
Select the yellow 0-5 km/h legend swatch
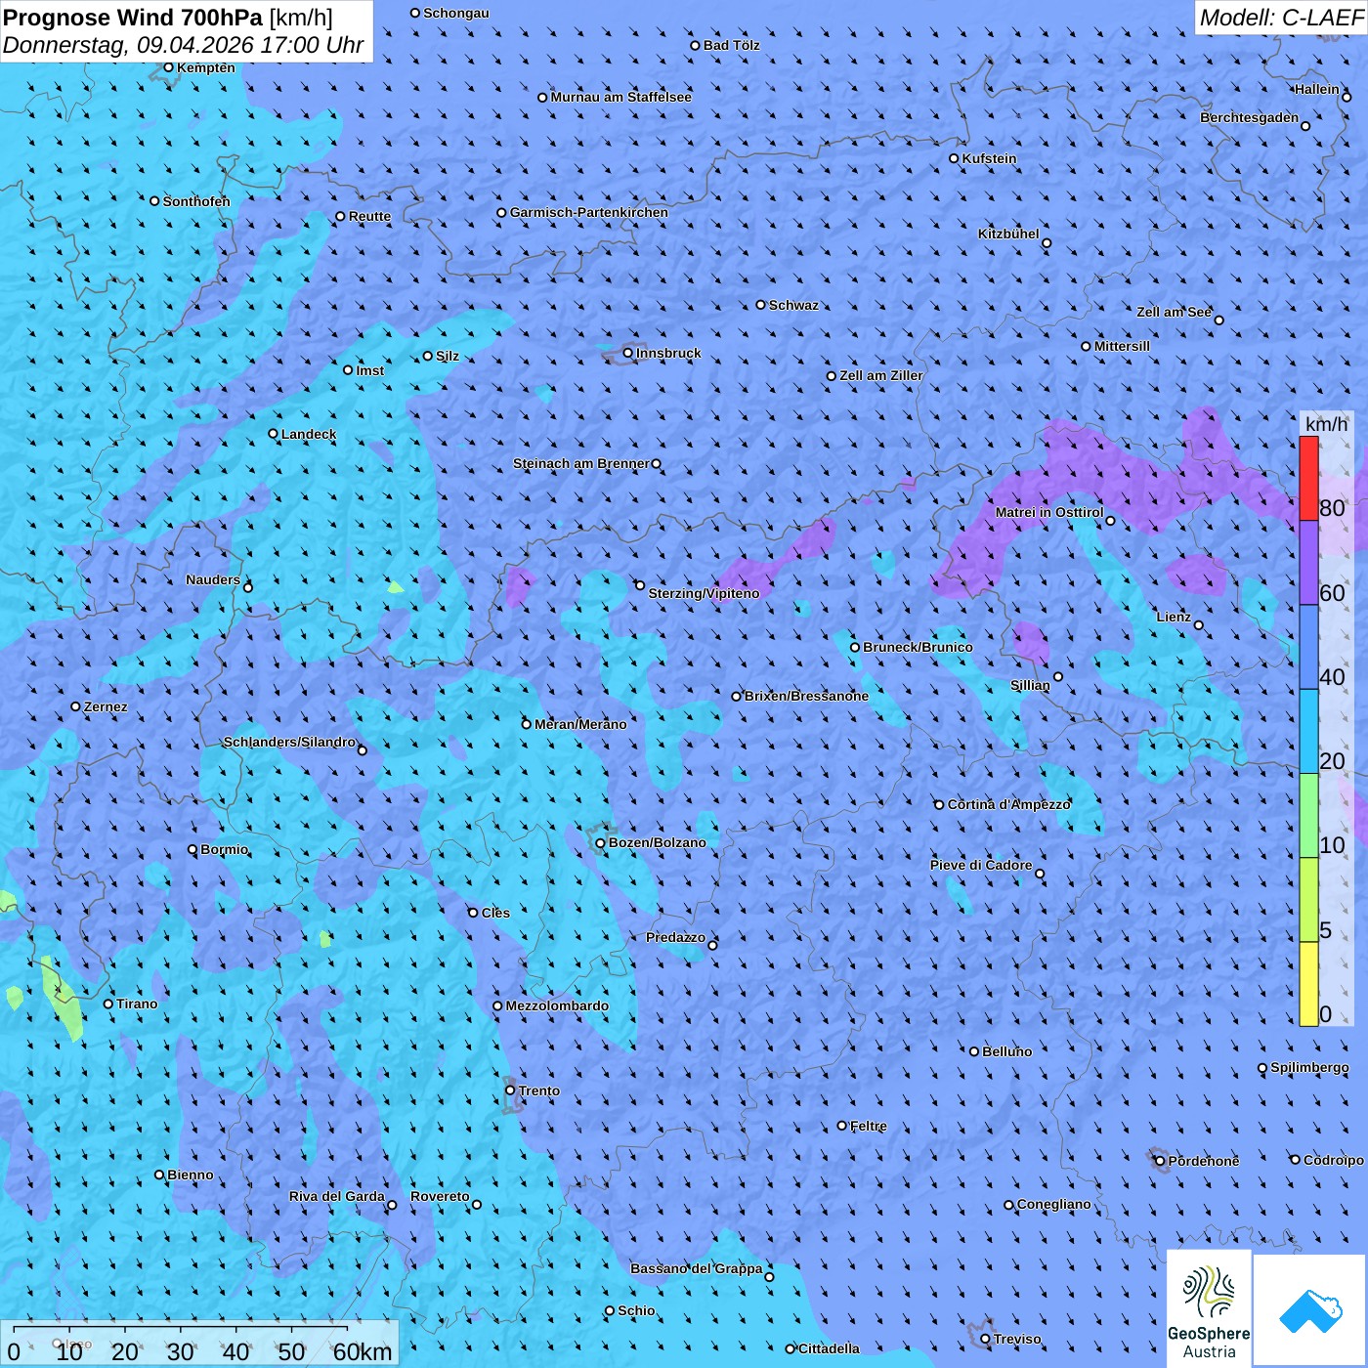[1308, 984]
